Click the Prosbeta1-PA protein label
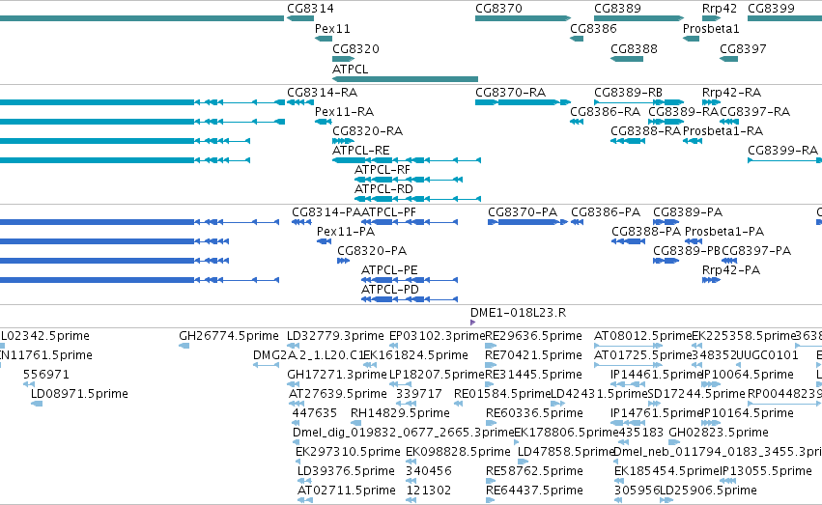Viewport: 822px width, 505px height. pyautogui.click(x=724, y=232)
